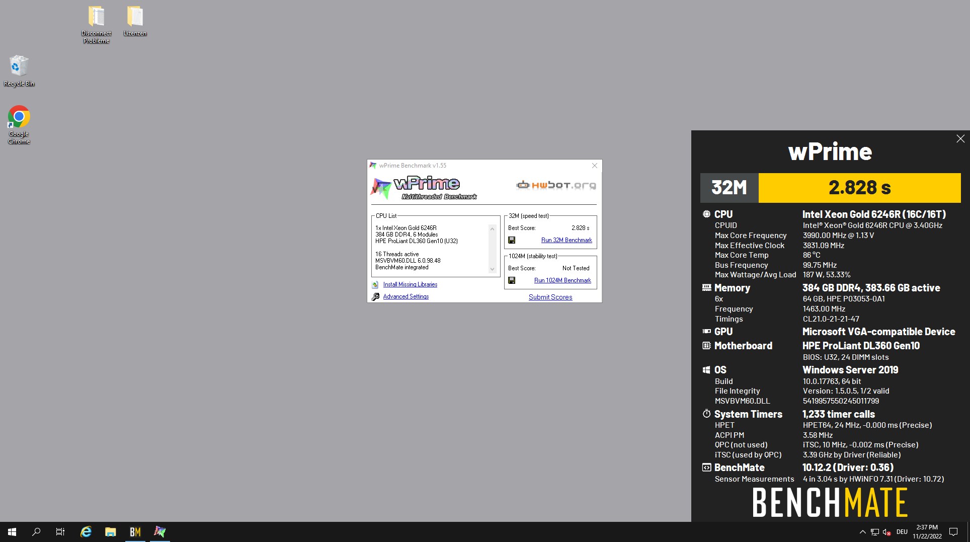The image size is (970, 542).
Task: Open Install Missing Libraries link
Action: click(410, 284)
